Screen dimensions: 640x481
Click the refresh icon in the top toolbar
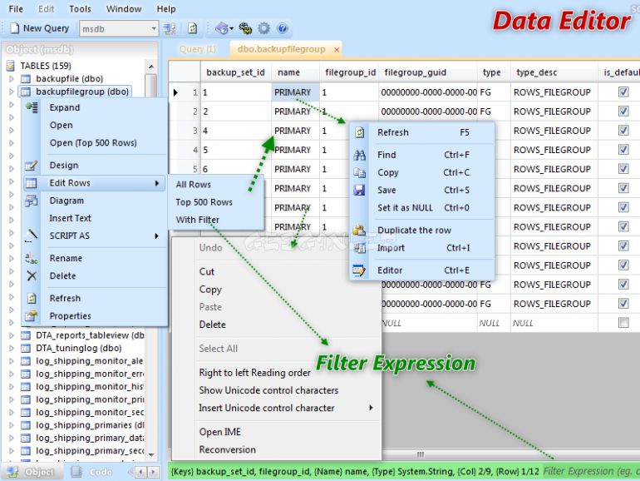coord(193,28)
